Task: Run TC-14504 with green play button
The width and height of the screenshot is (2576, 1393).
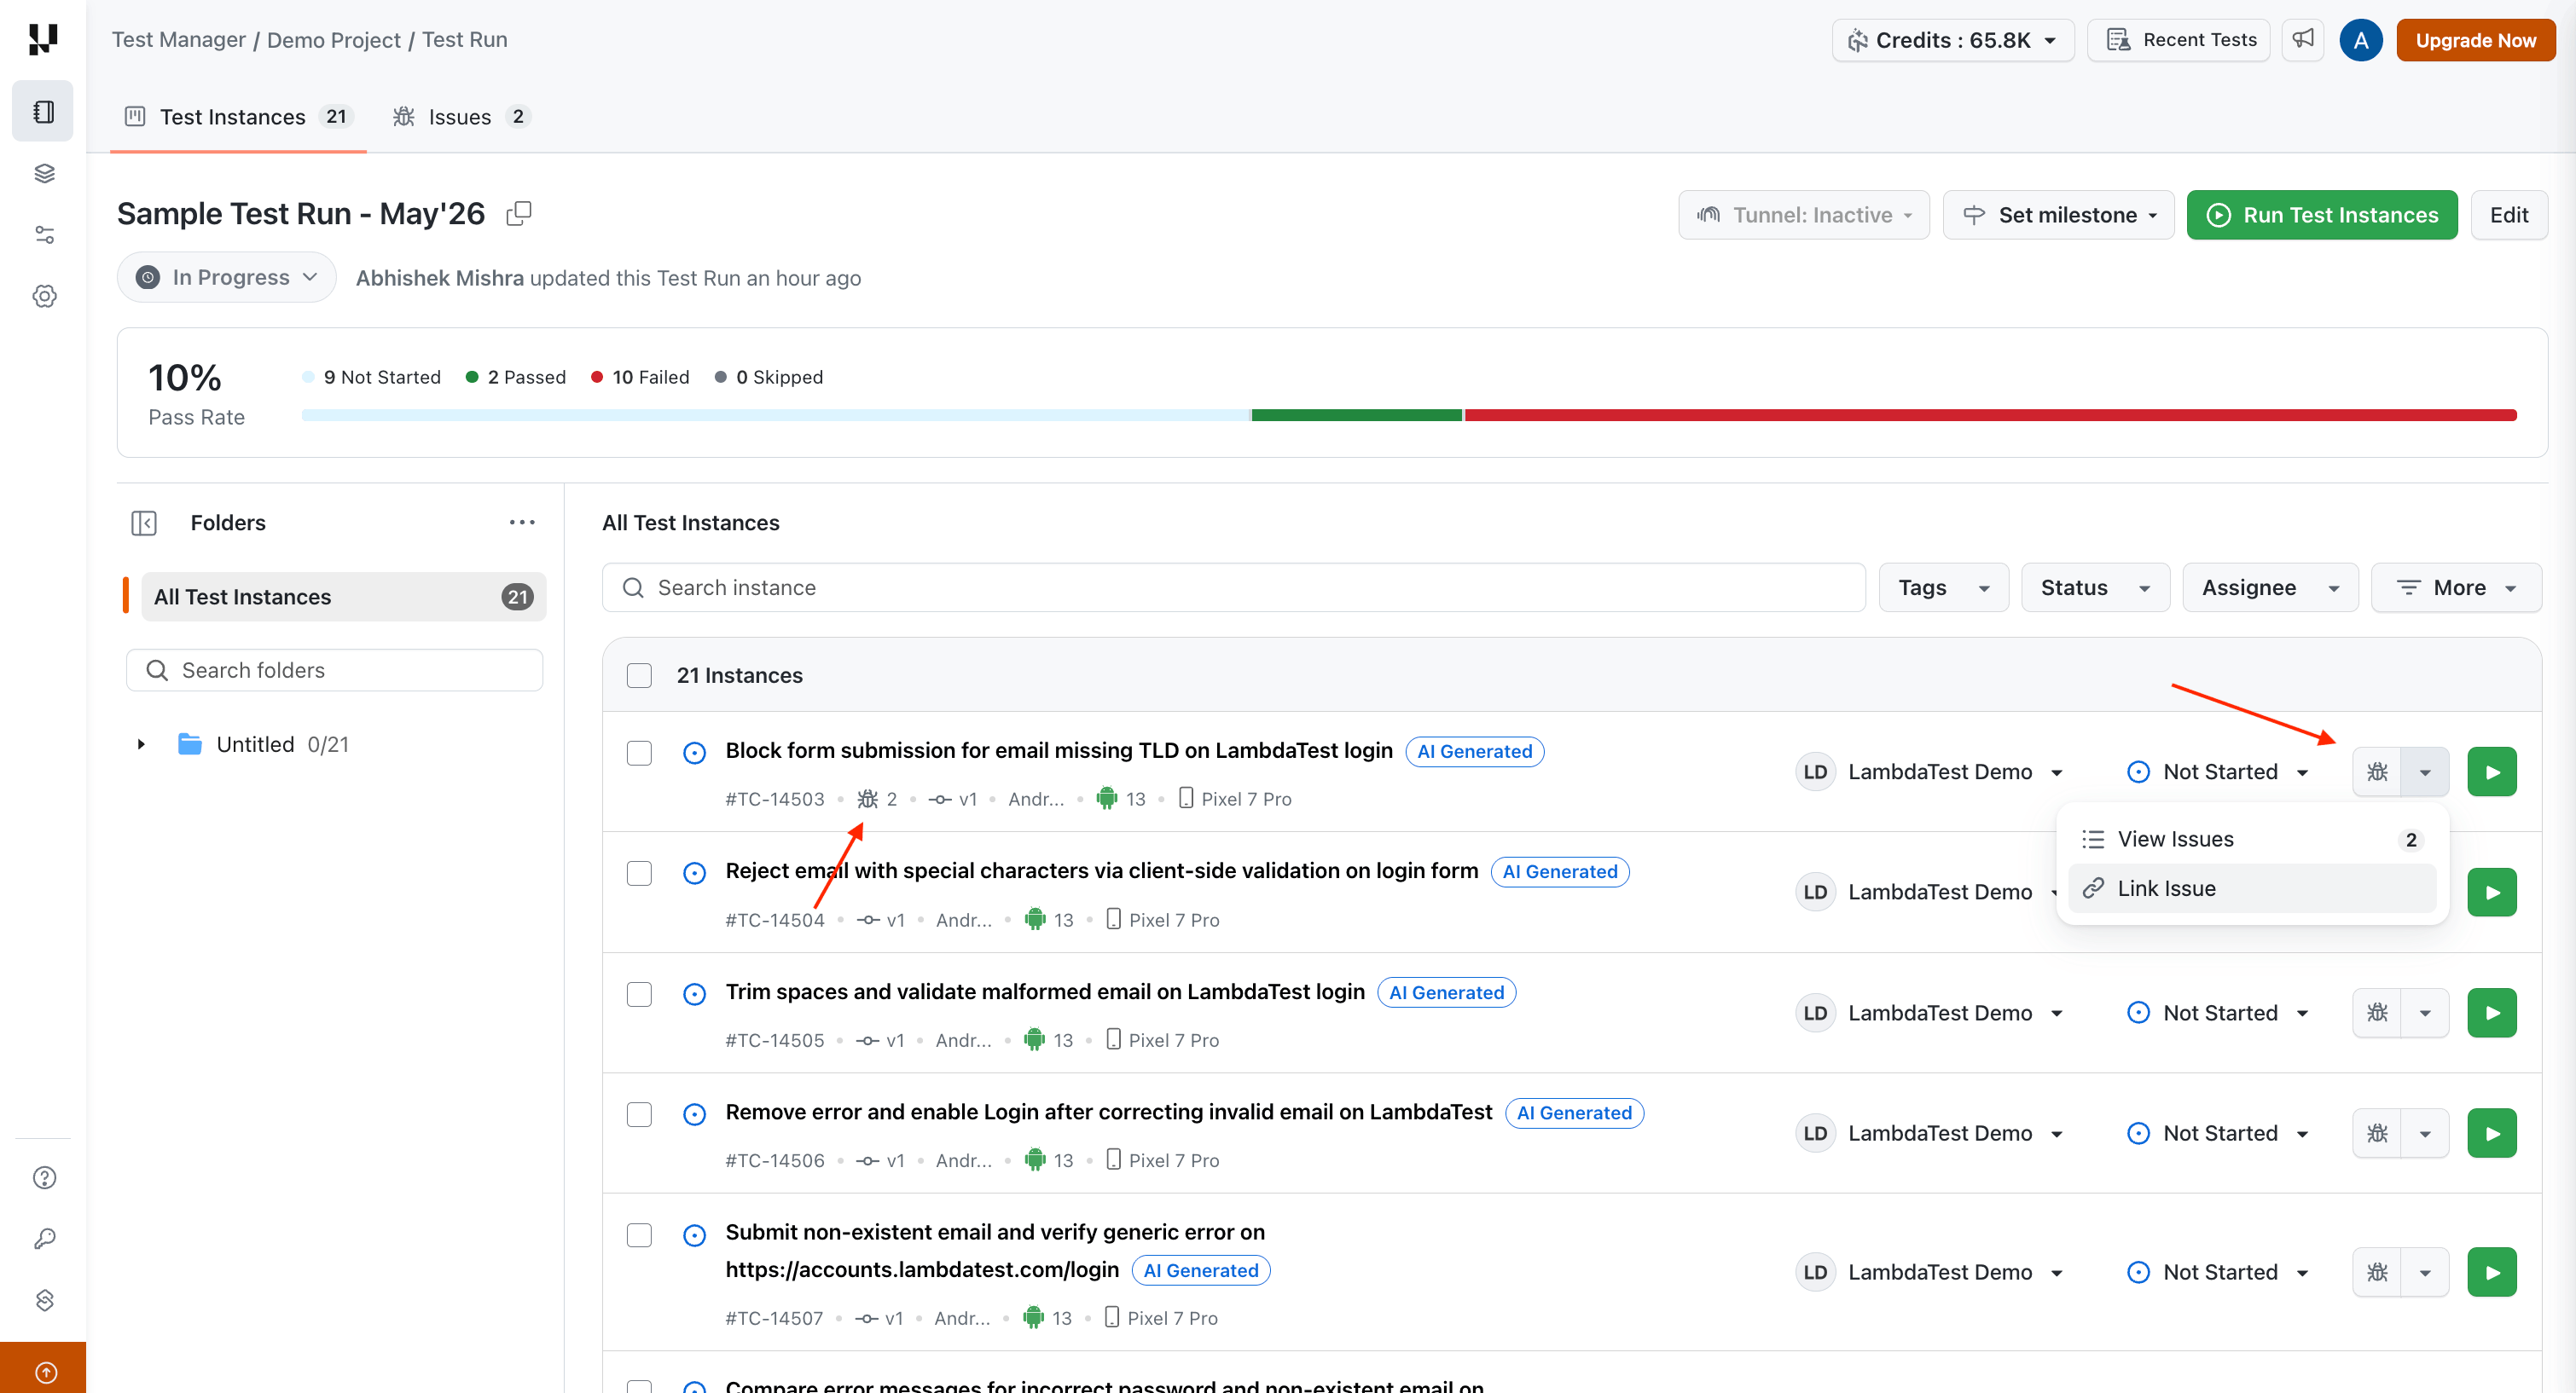Action: coord(2491,893)
